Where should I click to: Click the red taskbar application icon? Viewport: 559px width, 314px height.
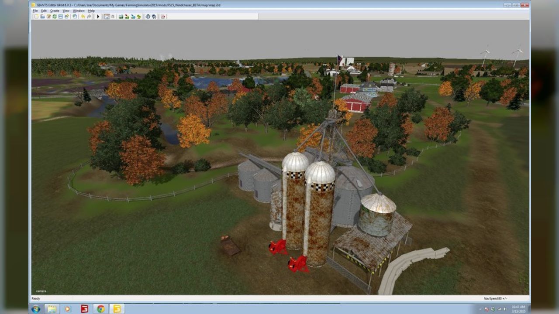pos(84,309)
